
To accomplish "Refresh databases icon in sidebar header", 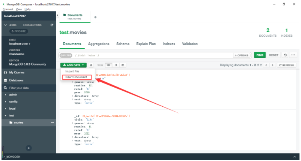I will pyautogui.click(x=52, y=25).
